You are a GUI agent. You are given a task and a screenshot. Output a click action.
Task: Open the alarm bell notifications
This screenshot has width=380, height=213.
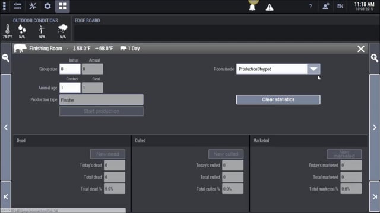(252, 7)
